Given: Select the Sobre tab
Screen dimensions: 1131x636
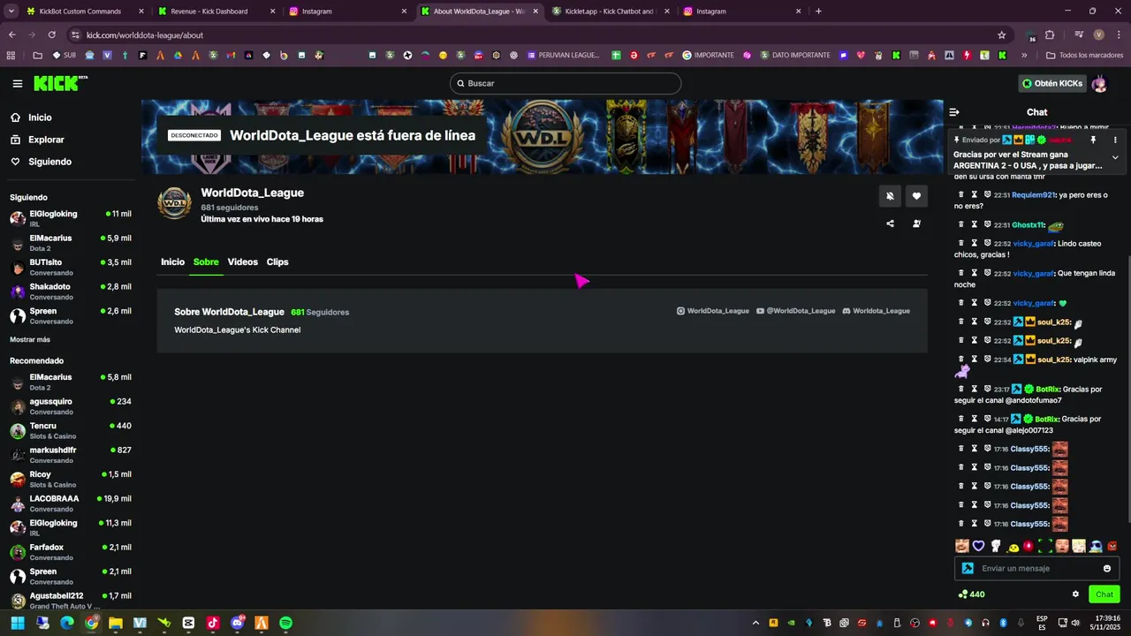Looking at the screenshot, I should pyautogui.click(x=206, y=262).
